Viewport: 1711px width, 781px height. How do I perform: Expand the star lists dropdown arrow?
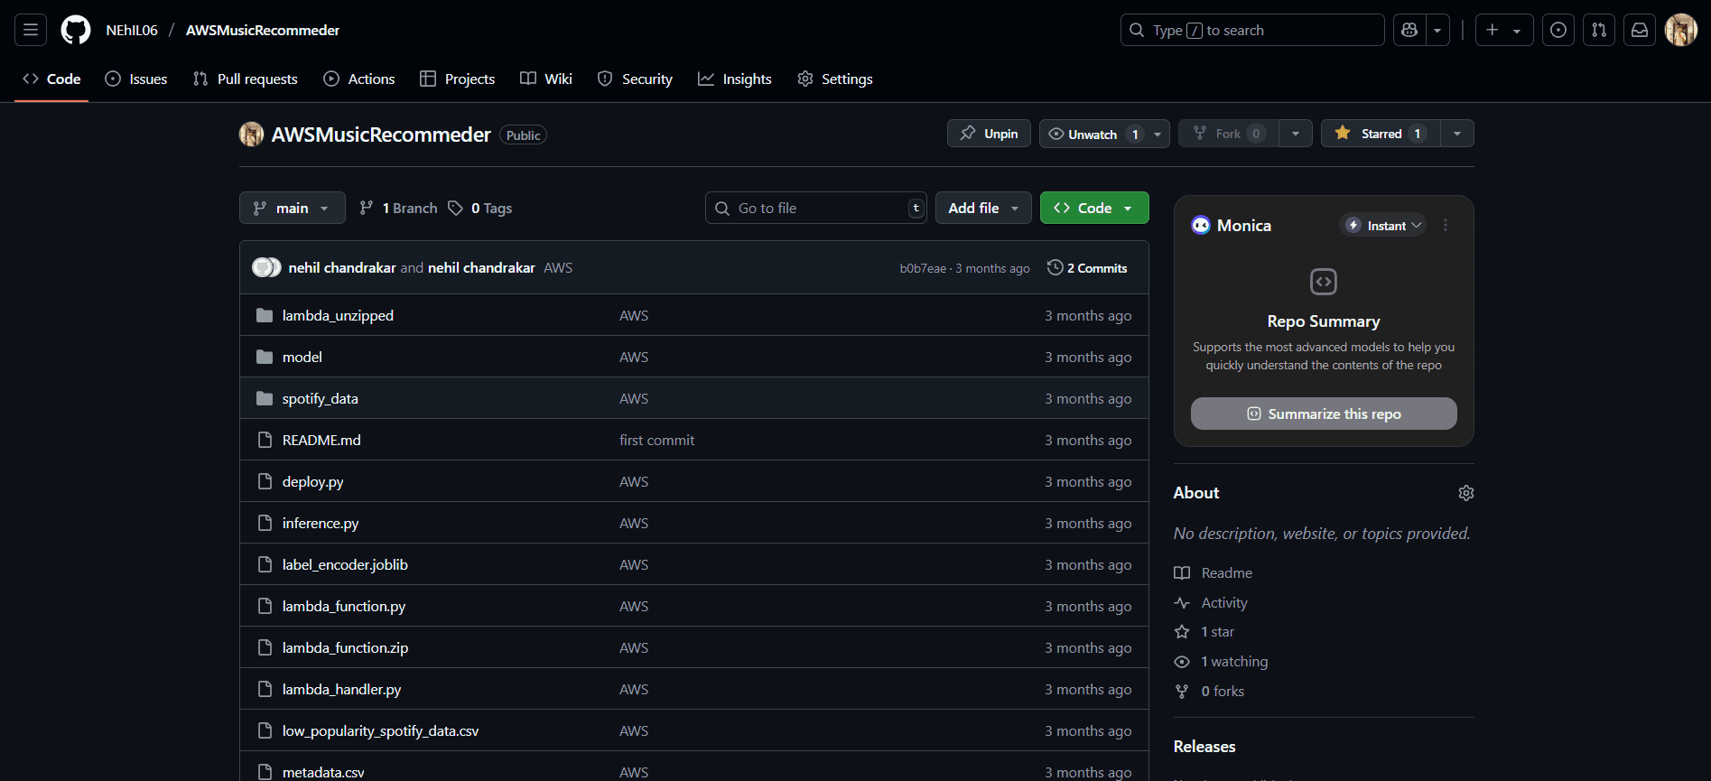(1457, 134)
